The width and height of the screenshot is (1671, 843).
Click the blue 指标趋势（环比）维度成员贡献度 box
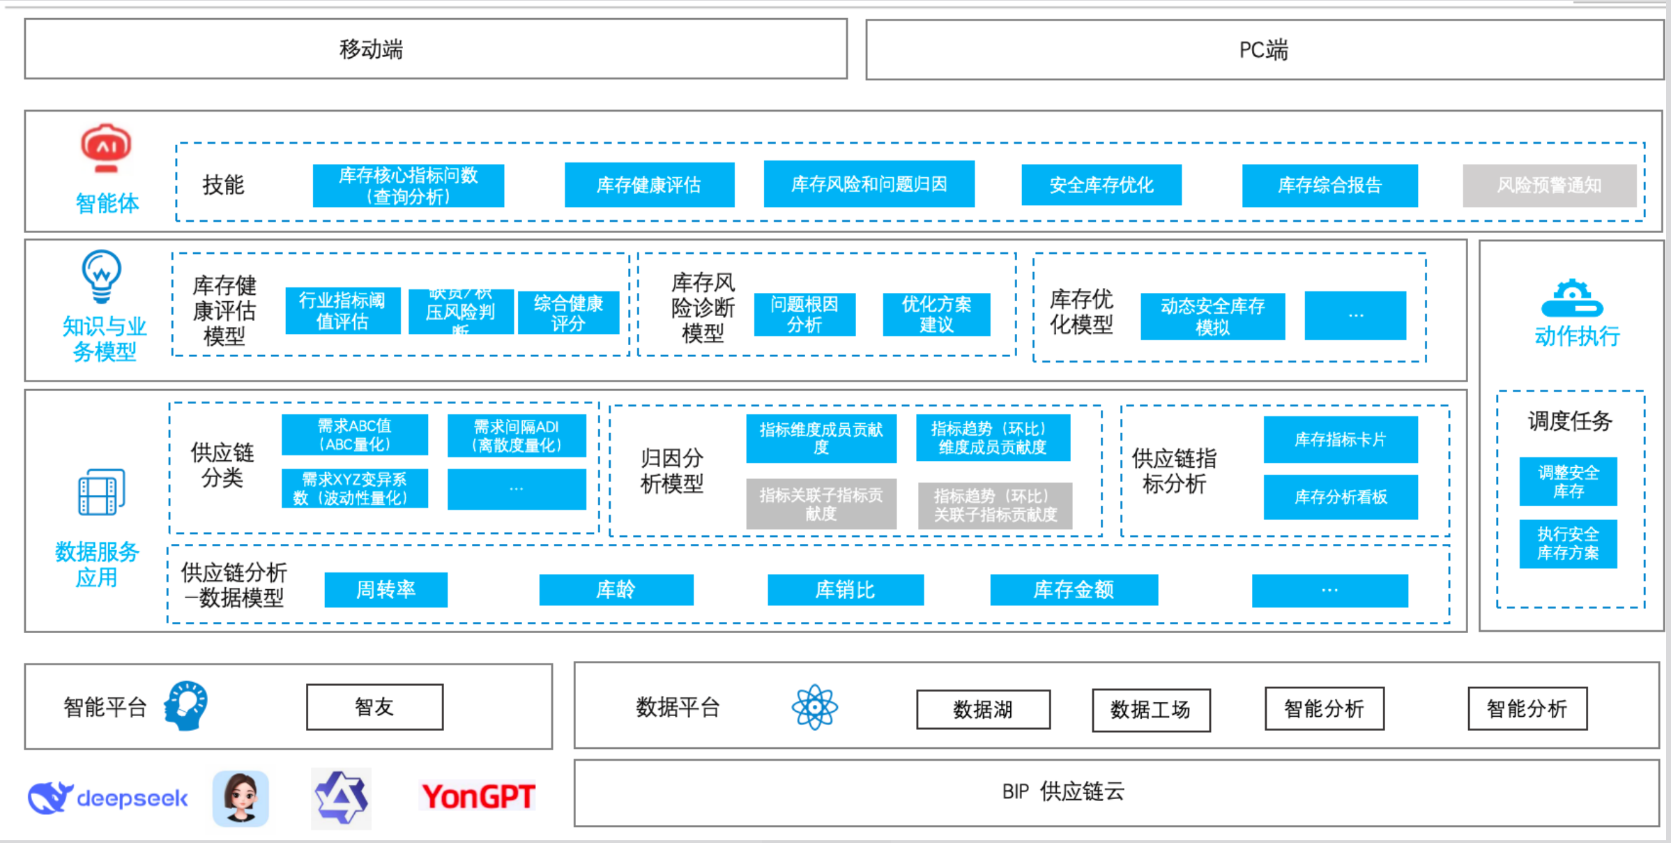point(993,438)
